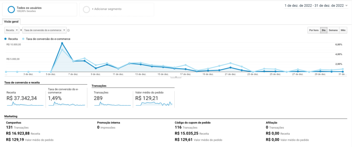Switch chart granularity to Por hora

coord(313,30)
